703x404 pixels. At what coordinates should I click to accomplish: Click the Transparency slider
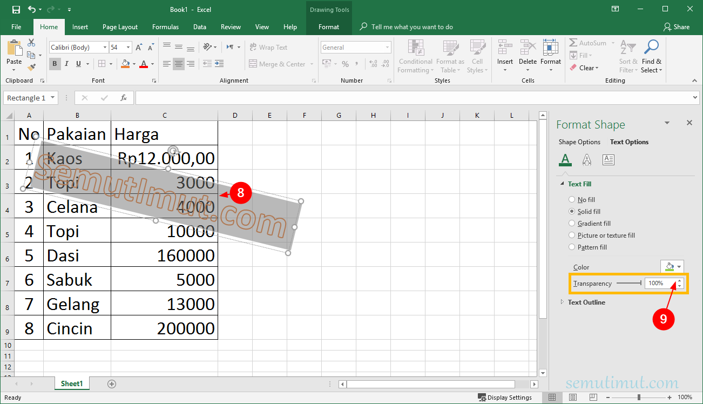[628, 283]
